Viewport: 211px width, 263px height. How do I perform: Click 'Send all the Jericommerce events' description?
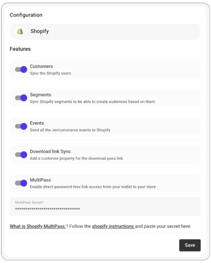pyautogui.click(x=70, y=130)
